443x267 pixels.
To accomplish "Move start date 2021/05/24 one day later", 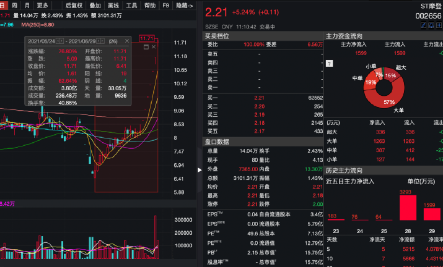I will point(61,41).
